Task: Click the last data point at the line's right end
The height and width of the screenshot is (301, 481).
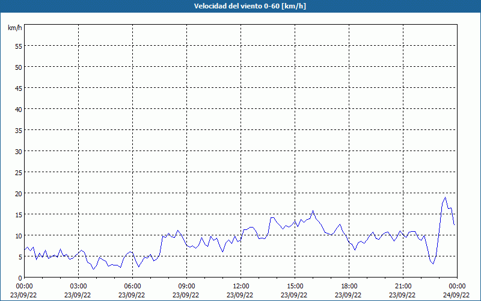Action: click(x=454, y=225)
